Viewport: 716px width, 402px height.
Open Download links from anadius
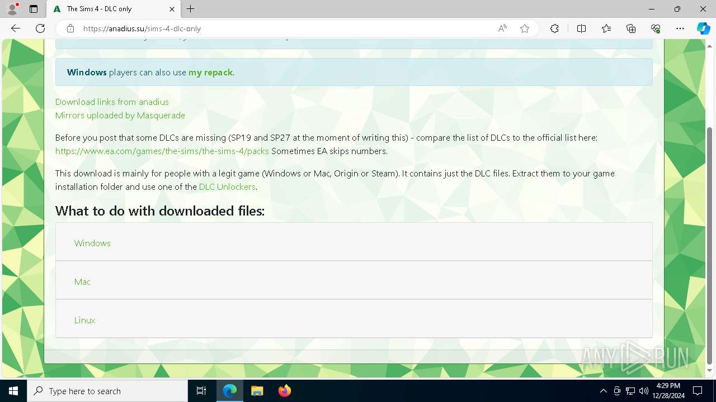tap(112, 102)
